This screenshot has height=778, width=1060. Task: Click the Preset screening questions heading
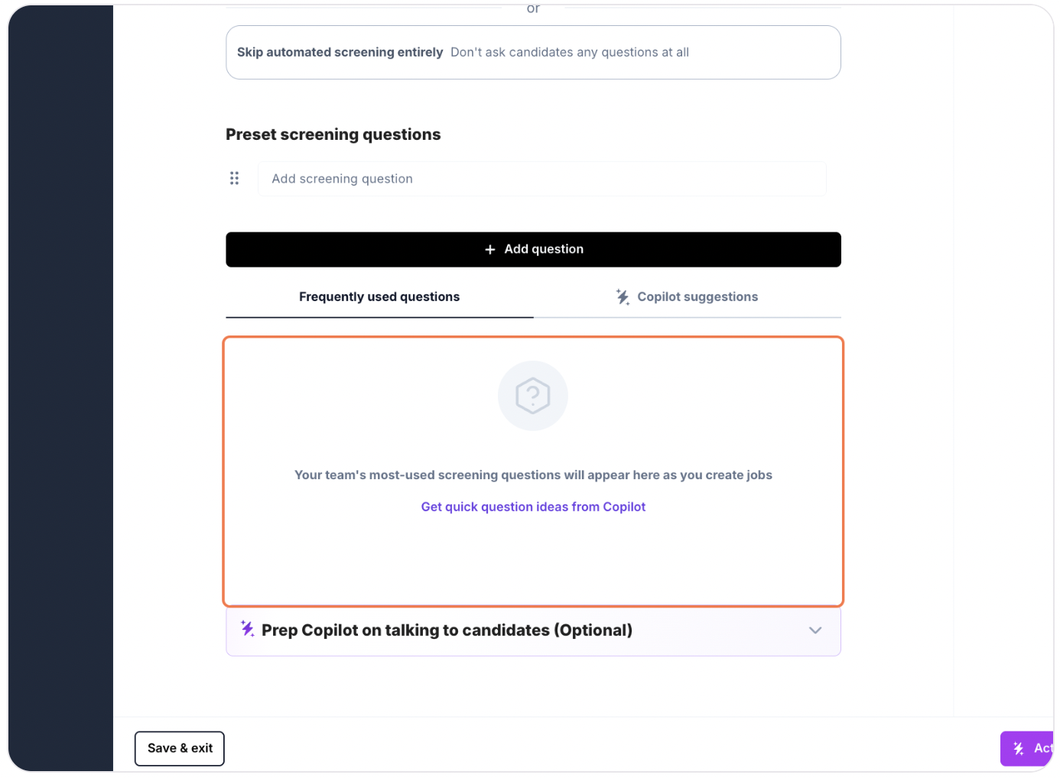tap(333, 135)
